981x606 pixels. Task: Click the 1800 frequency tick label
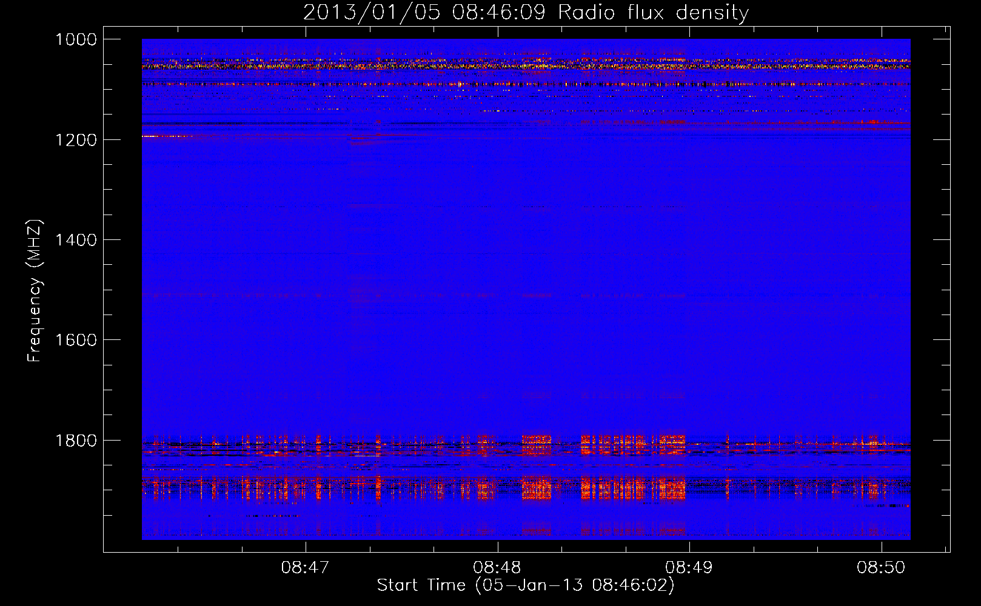(x=76, y=441)
